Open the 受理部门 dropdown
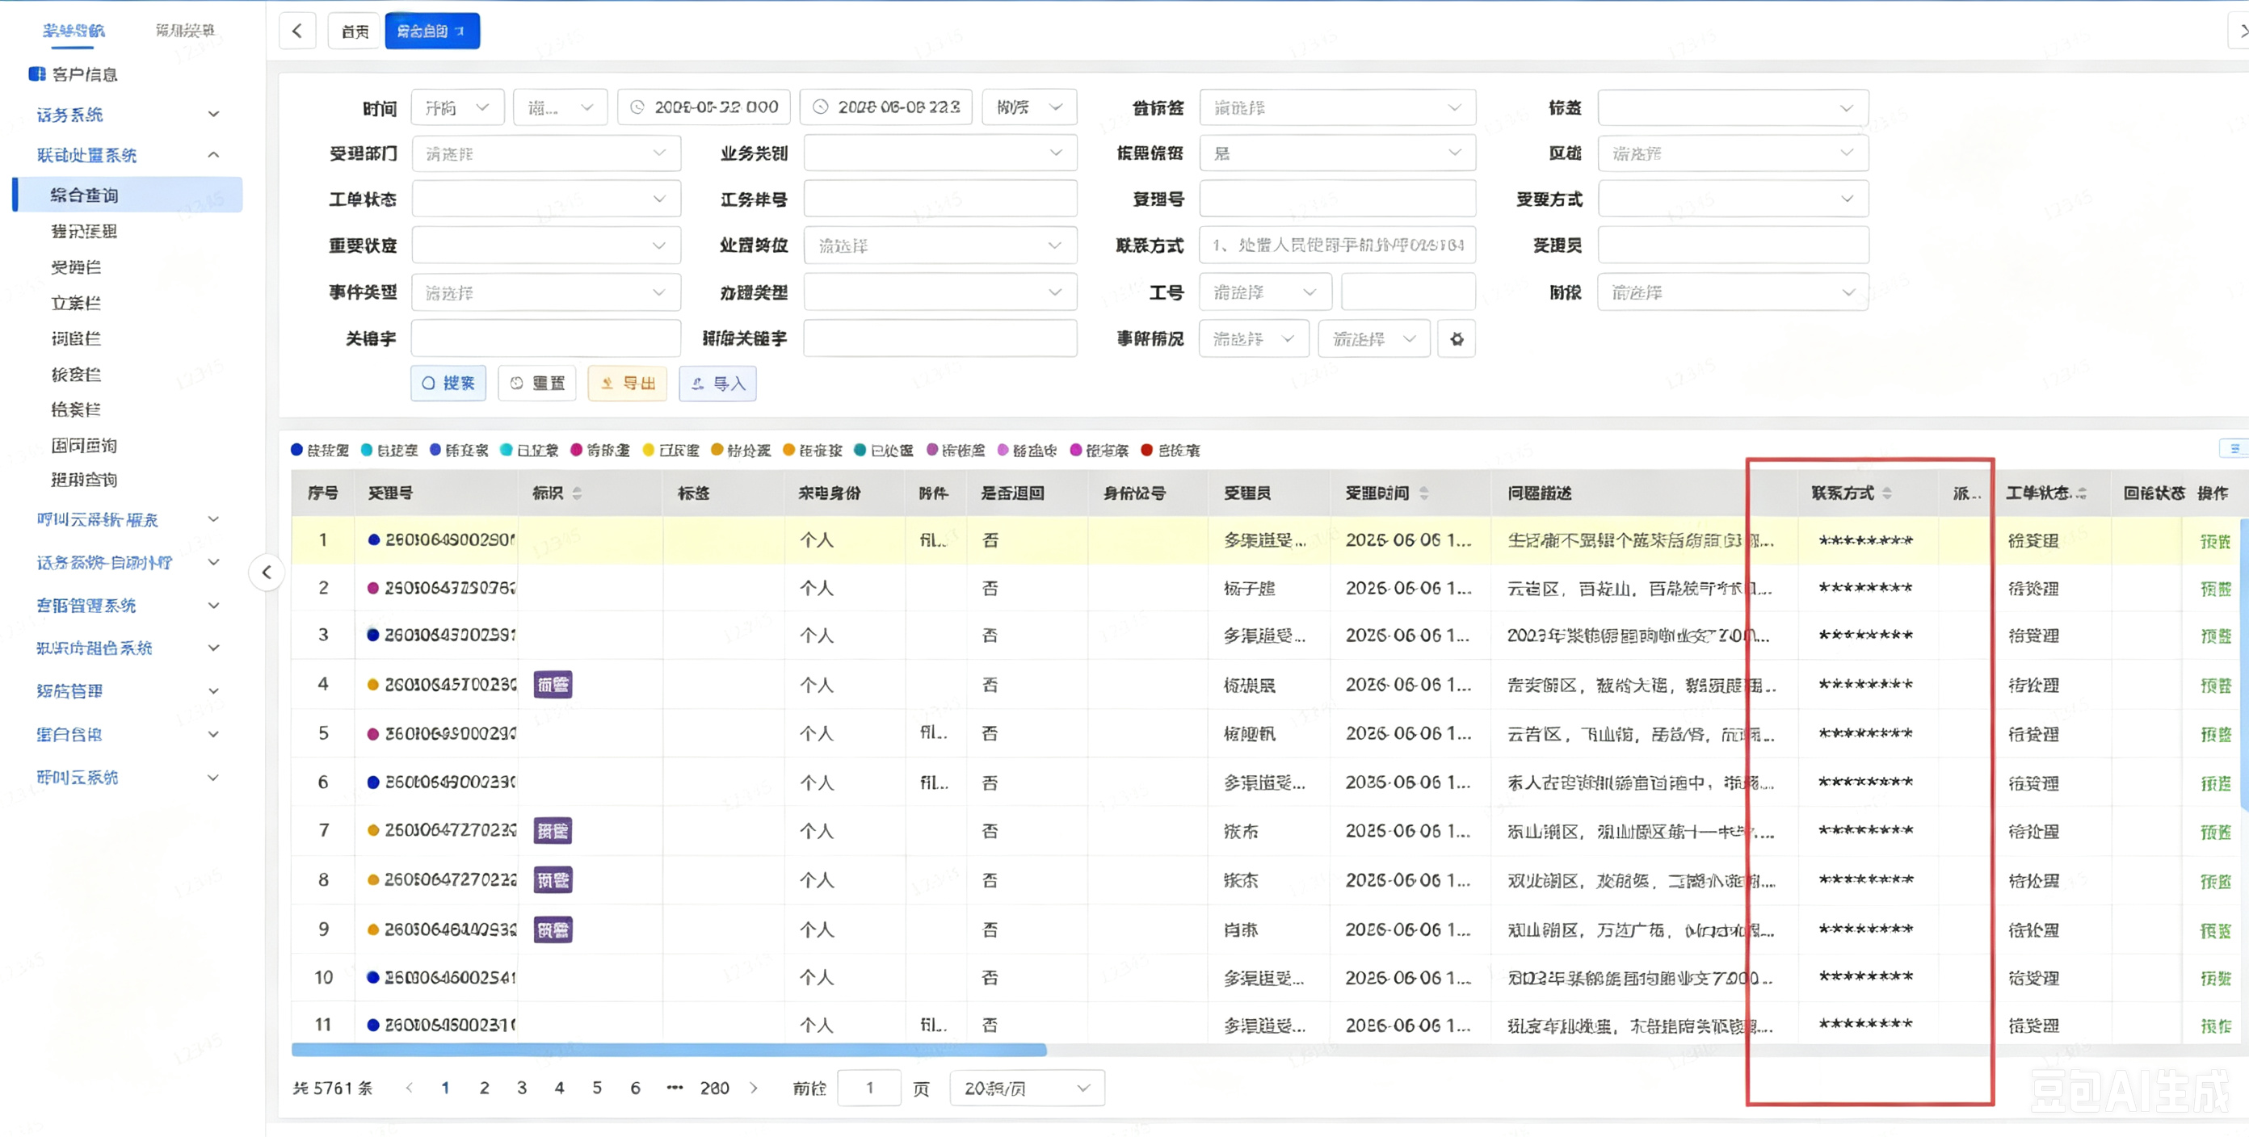The image size is (2249, 1137). [545, 153]
